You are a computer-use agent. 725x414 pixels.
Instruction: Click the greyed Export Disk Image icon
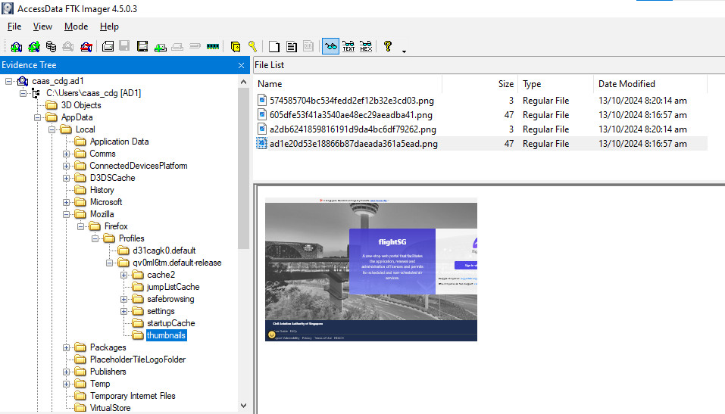(124, 45)
